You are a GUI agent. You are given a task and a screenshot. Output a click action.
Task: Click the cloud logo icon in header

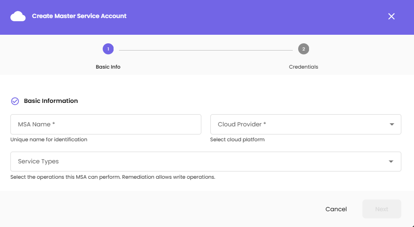(18, 17)
